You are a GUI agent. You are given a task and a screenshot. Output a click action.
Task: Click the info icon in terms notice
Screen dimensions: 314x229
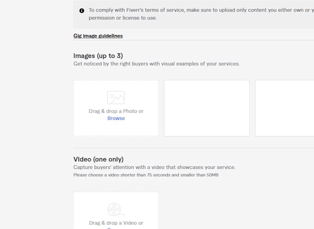pyautogui.click(x=82, y=11)
